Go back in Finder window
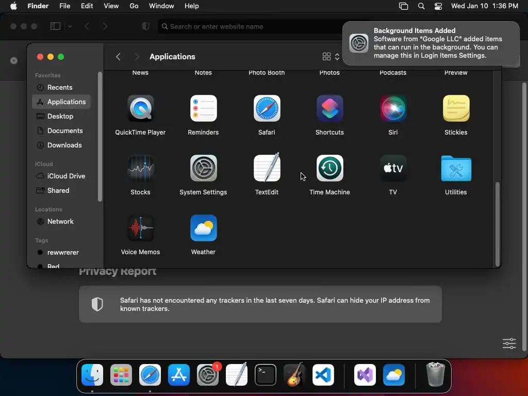The image size is (528, 396). click(x=118, y=57)
